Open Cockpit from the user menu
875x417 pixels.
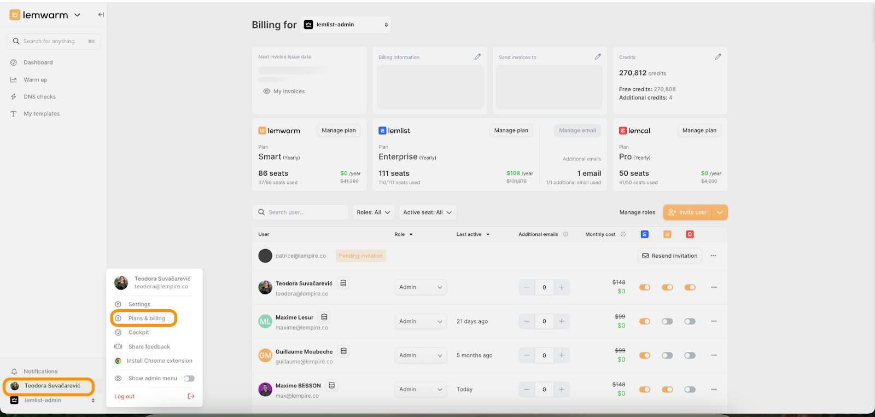coord(138,333)
